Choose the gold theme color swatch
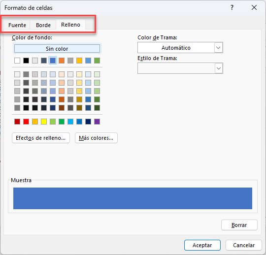Image resolution: width=266 pixels, height=255 pixels. (x=79, y=61)
